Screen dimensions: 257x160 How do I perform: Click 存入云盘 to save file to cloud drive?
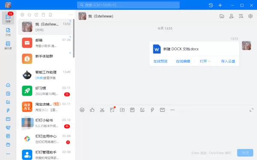[228, 61]
